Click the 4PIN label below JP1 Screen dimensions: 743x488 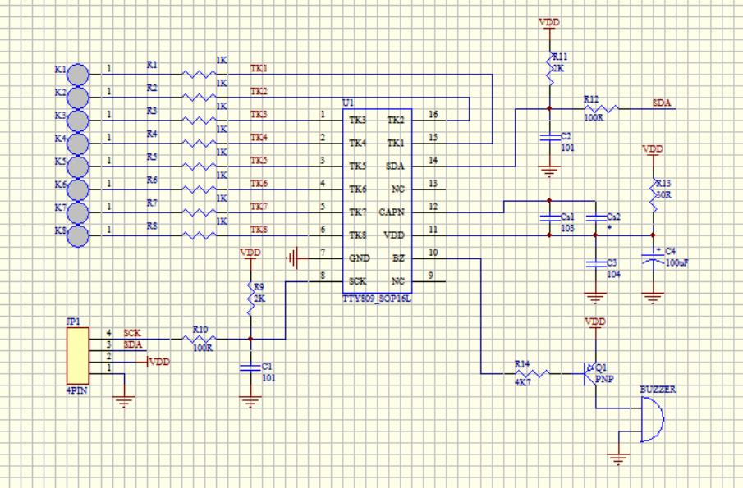pos(77,391)
